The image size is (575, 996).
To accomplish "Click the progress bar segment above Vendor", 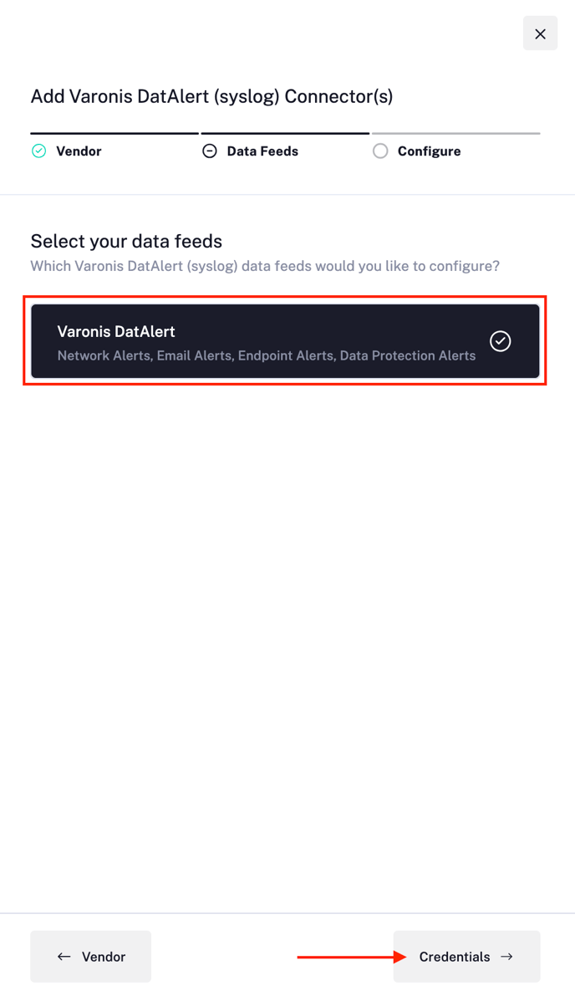I will tap(114, 134).
